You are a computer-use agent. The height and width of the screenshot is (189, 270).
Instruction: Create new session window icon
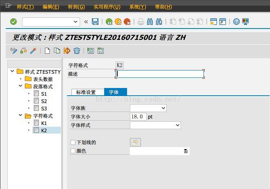214,22
